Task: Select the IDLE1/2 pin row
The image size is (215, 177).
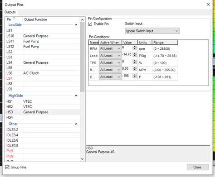Action: [x=43, y=130]
